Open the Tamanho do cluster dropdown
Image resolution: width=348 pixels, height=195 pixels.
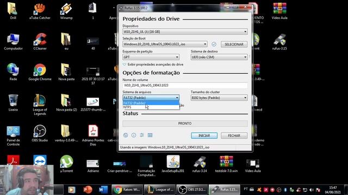pyautogui.click(x=219, y=97)
